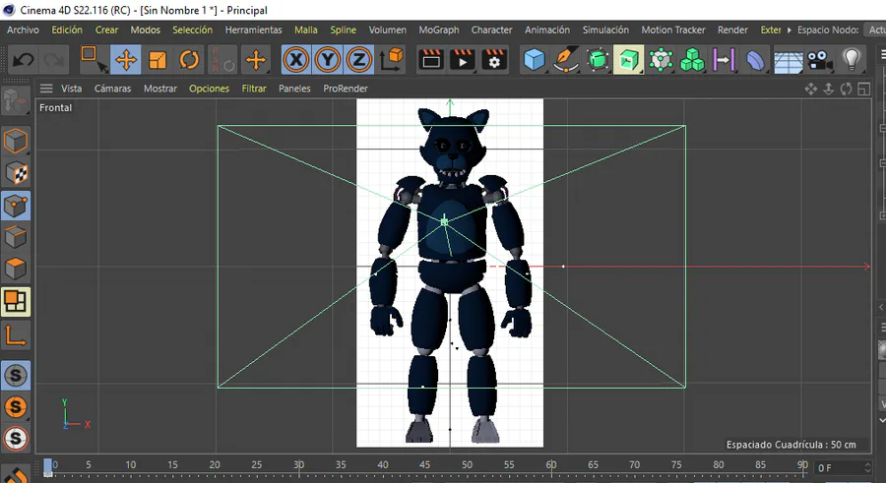
Task: Activate the Move tool
Action: pyautogui.click(x=125, y=60)
